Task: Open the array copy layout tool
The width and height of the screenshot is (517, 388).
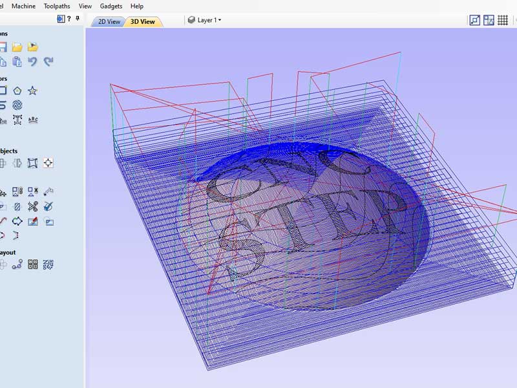Action: (33, 264)
